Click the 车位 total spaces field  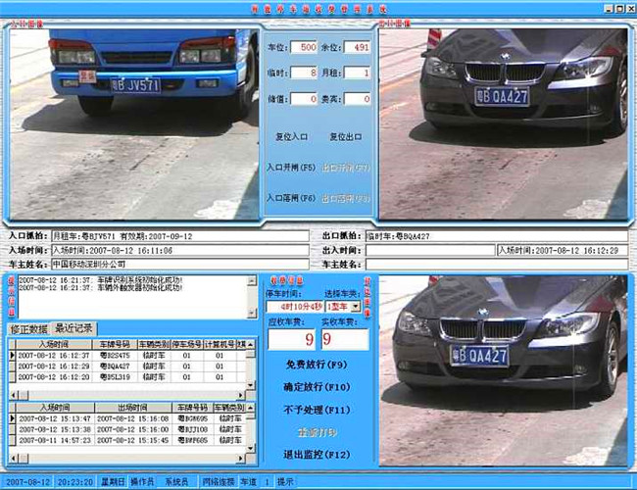click(x=304, y=47)
